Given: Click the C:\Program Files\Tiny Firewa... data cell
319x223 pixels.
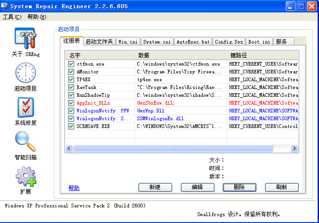Looking at the screenshot, I should [x=179, y=72].
